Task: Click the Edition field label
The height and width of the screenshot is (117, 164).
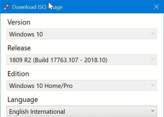Action: coord(18,74)
